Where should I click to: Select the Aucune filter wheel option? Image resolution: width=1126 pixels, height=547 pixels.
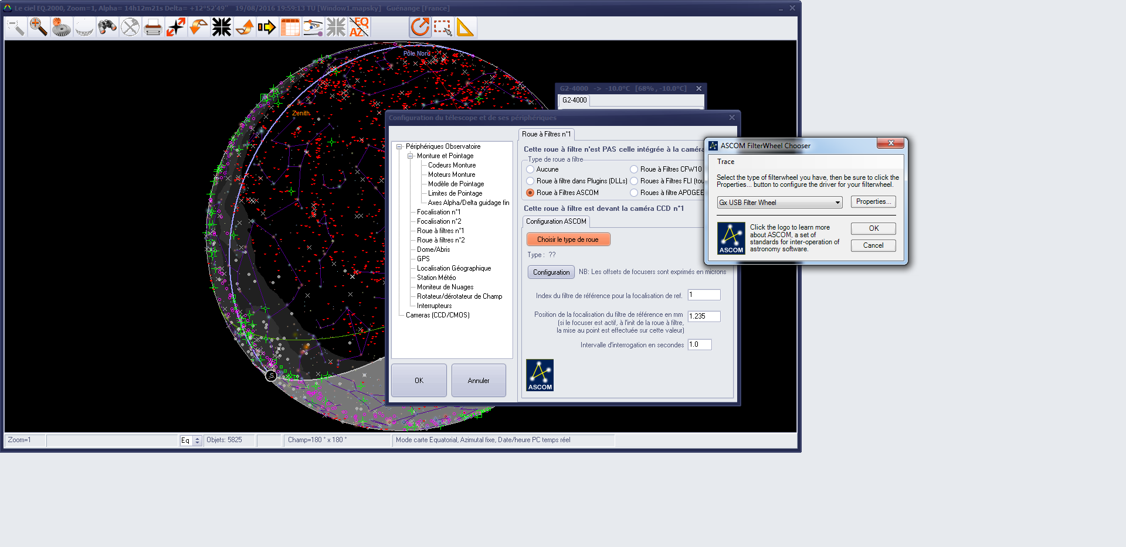click(x=530, y=169)
